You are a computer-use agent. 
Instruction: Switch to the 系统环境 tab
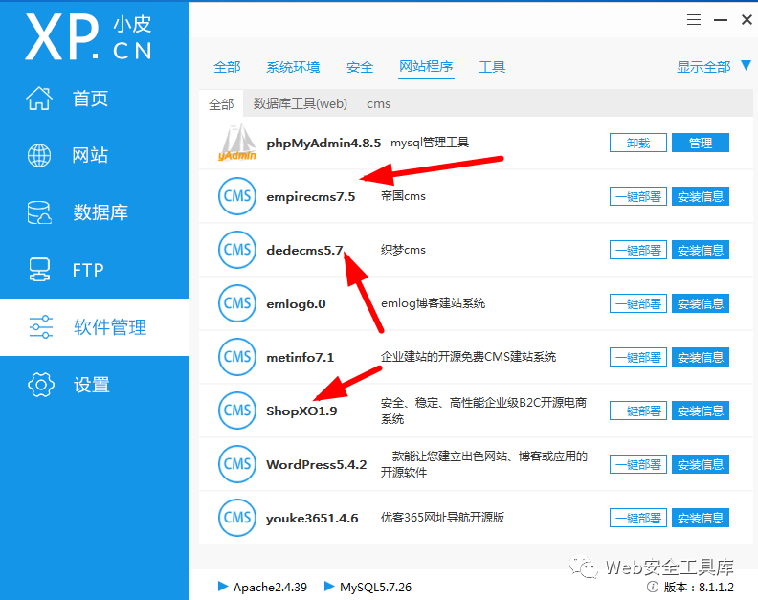293,67
